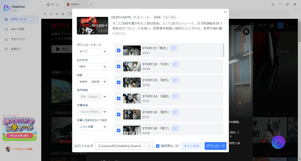Toggle the select all checkbox
This screenshot has height=161, width=301.
[158, 146]
